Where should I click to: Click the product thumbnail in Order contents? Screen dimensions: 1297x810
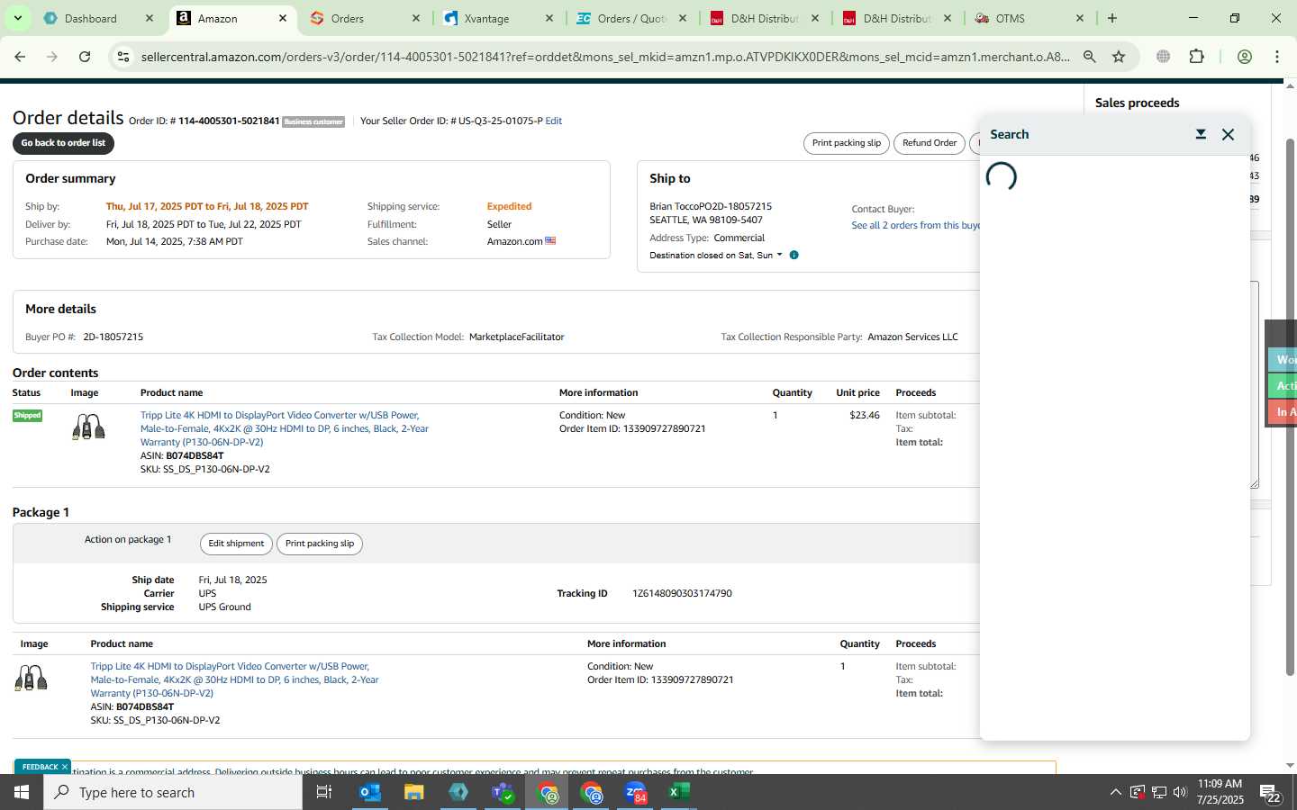pos(88,427)
